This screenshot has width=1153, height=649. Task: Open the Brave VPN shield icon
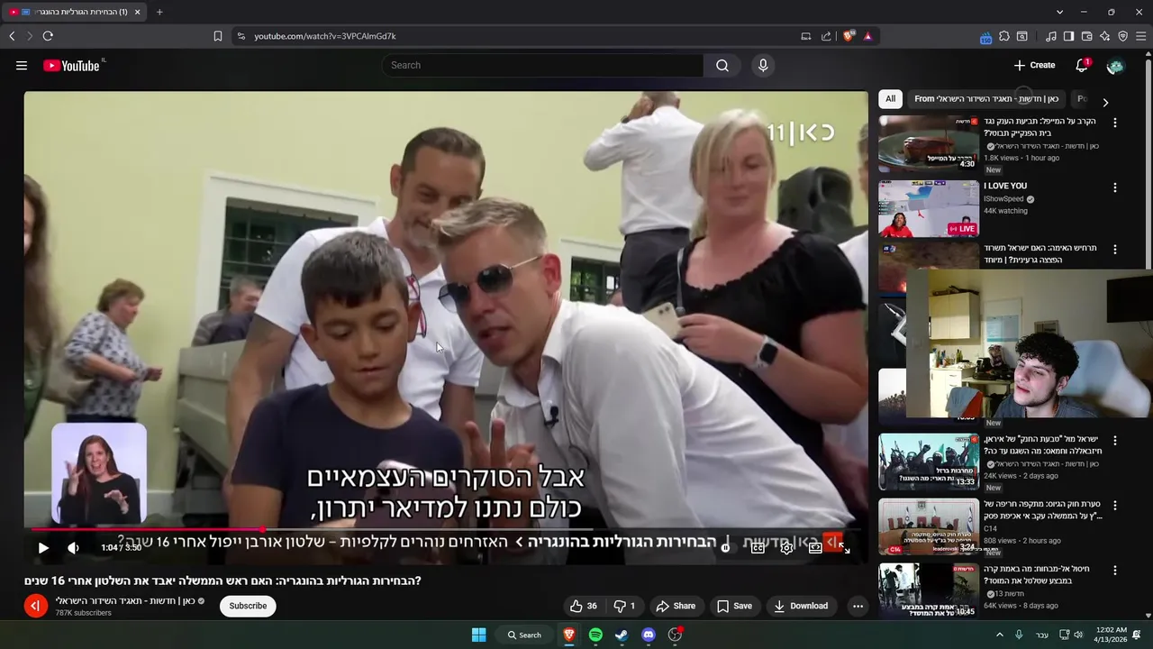(x=1123, y=36)
